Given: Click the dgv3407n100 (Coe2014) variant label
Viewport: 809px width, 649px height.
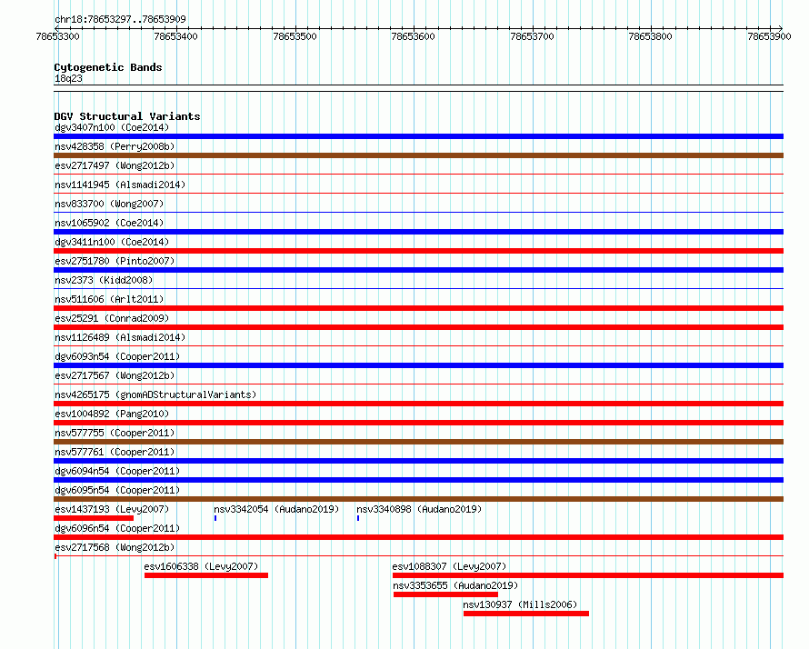Looking at the screenshot, I should (112, 127).
